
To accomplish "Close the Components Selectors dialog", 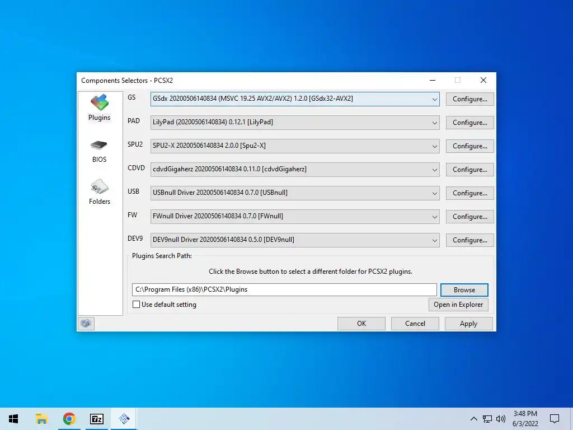I will [483, 80].
